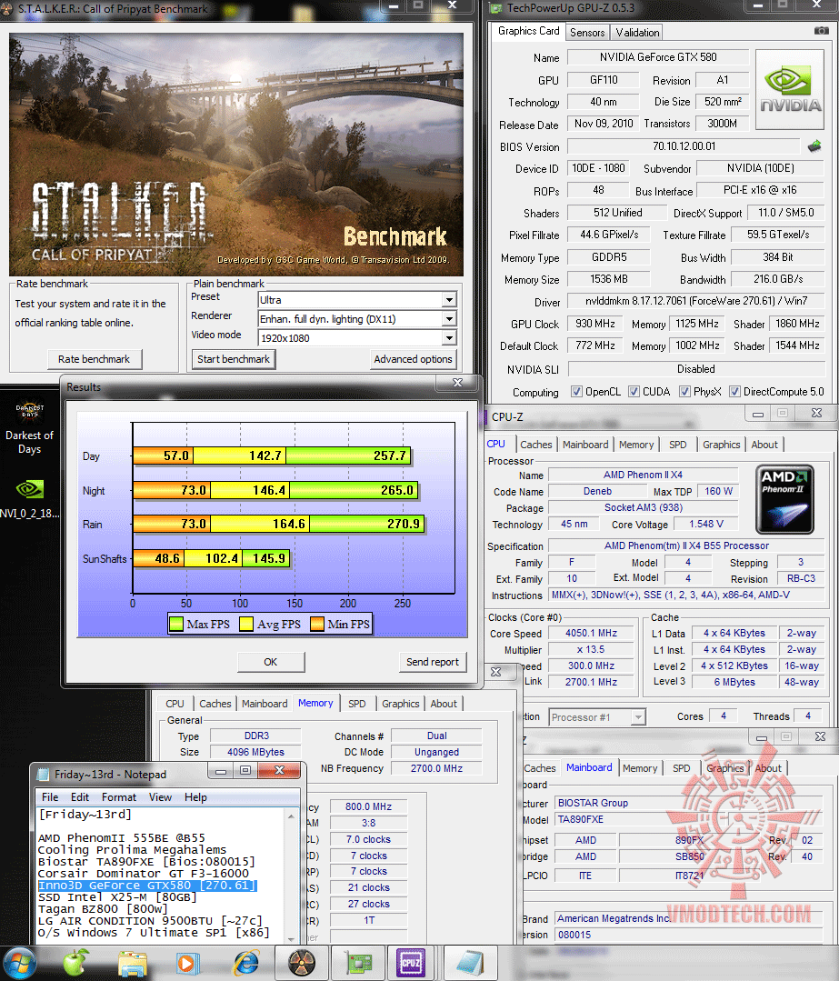Open the About tab in top CPU-Z window
The height and width of the screenshot is (981, 839).
(x=764, y=445)
